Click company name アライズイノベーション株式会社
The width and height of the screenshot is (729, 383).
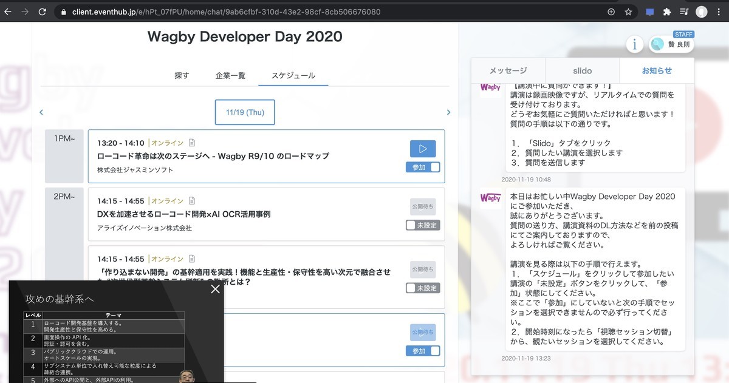click(145, 228)
